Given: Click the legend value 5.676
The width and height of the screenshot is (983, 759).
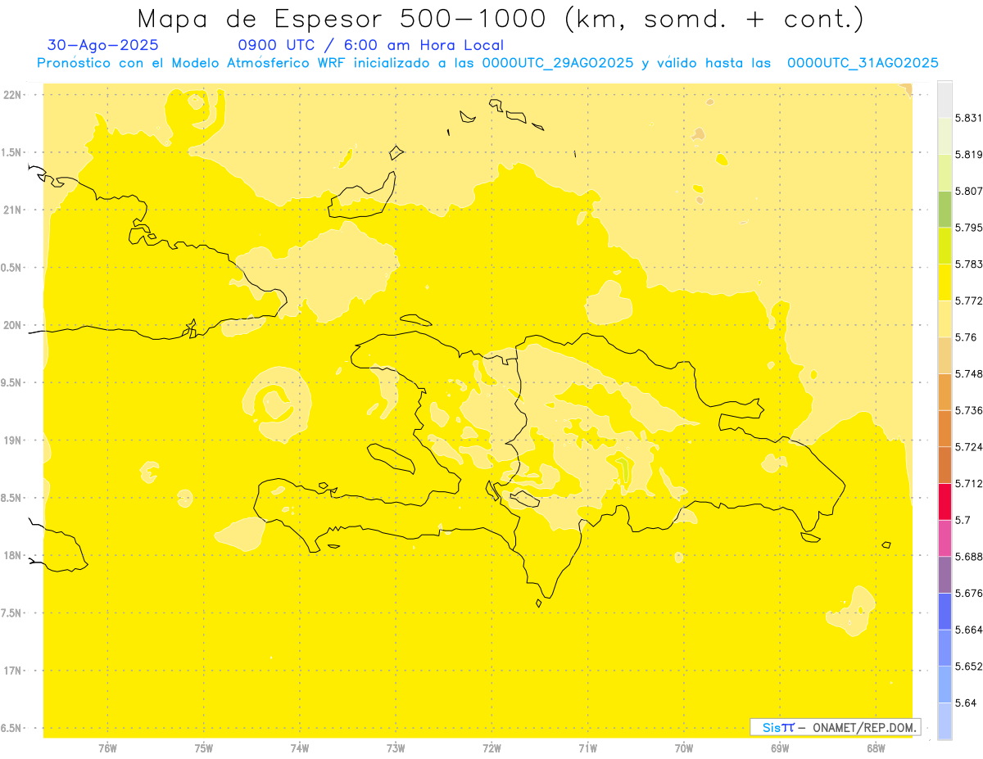Looking at the screenshot, I should click(x=969, y=593).
